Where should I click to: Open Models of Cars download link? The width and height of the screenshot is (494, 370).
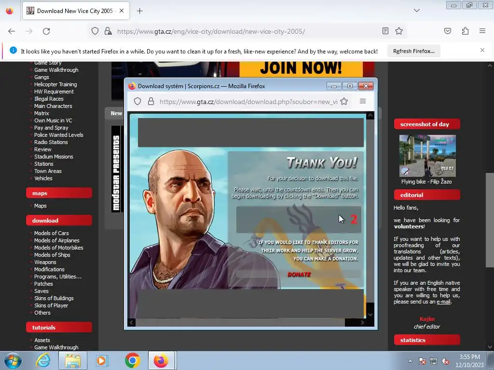(x=51, y=233)
